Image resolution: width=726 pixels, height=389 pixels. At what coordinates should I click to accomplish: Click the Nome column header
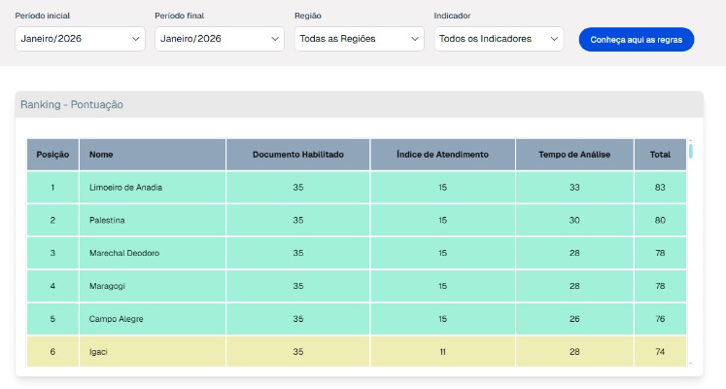point(98,155)
